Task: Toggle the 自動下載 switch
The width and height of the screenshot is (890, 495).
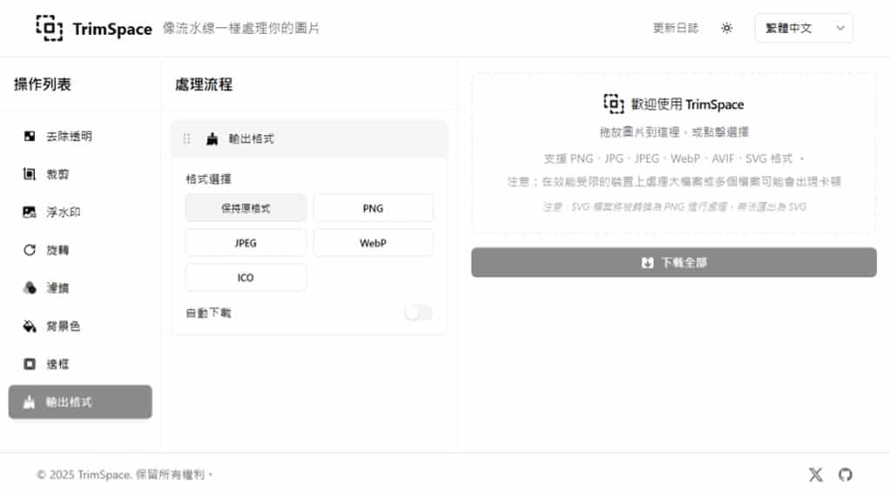Action: [x=418, y=312]
